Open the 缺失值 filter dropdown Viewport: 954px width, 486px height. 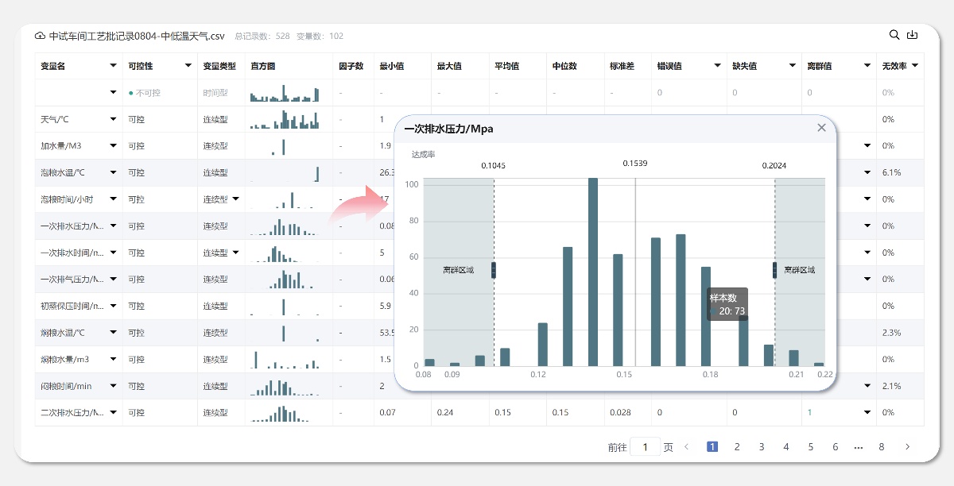[x=791, y=66]
